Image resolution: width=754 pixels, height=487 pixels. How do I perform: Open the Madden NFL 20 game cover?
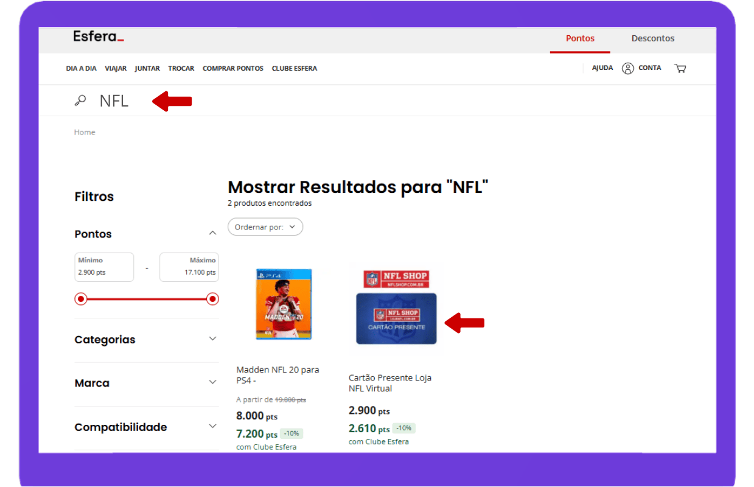coord(284,304)
